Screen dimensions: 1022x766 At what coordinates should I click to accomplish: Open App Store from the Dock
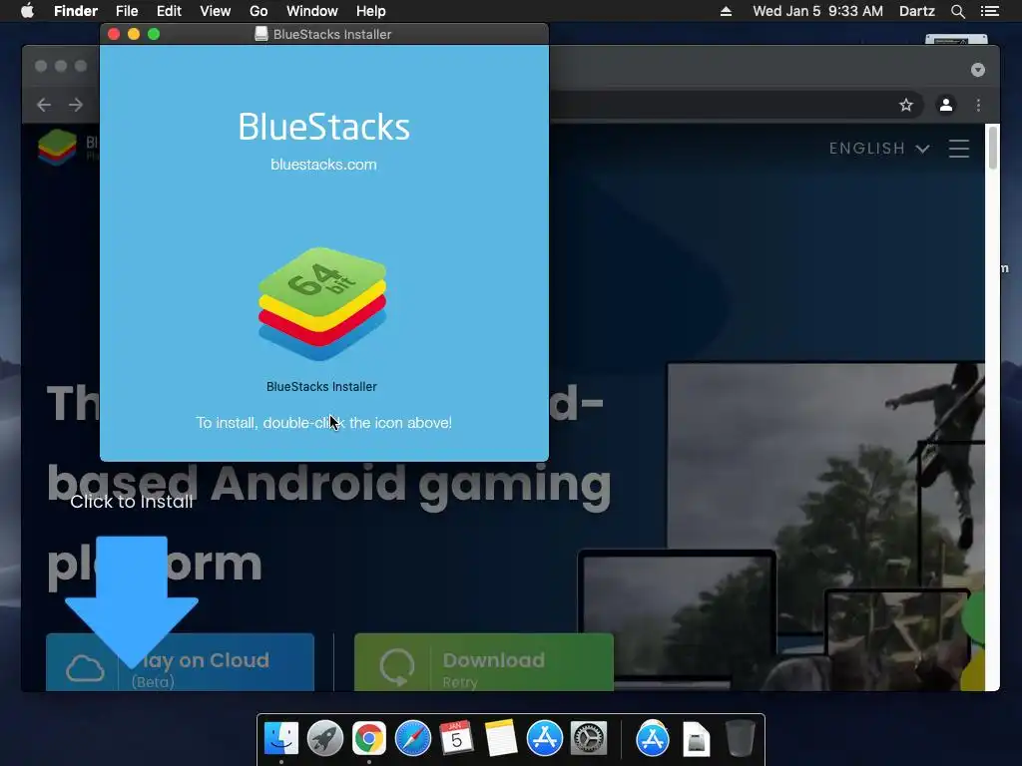pos(544,739)
